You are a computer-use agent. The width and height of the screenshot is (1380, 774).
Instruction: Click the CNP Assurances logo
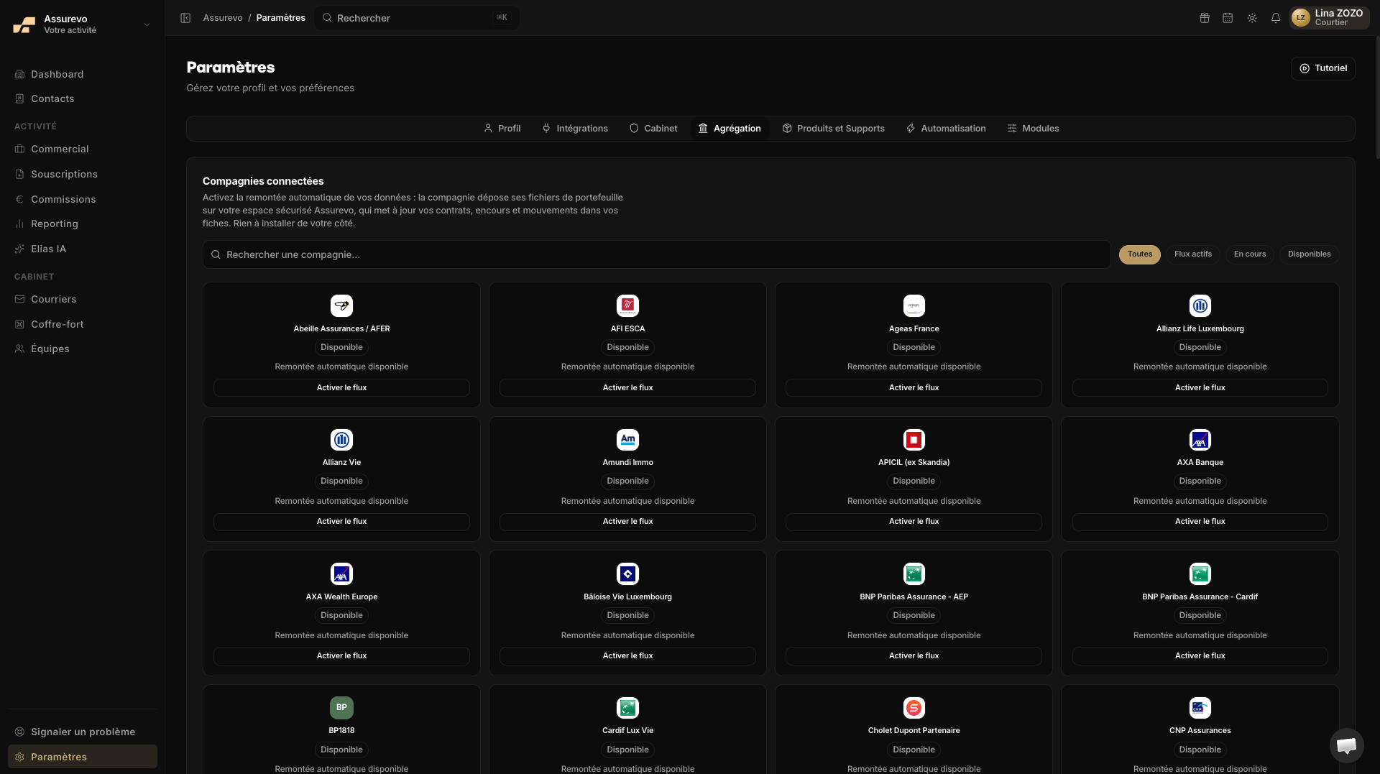pos(1200,707)
